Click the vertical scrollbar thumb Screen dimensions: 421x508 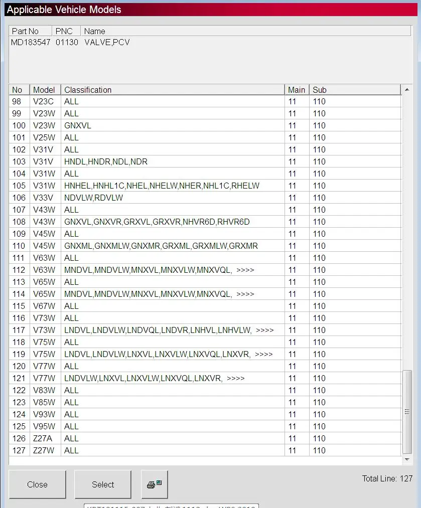click(x=407, y=412)
